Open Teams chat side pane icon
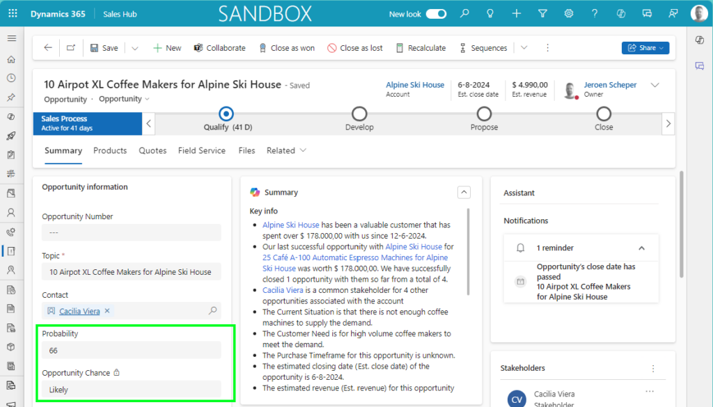The image size is (713, 407). pyautogui.click(x=700, y=66)
